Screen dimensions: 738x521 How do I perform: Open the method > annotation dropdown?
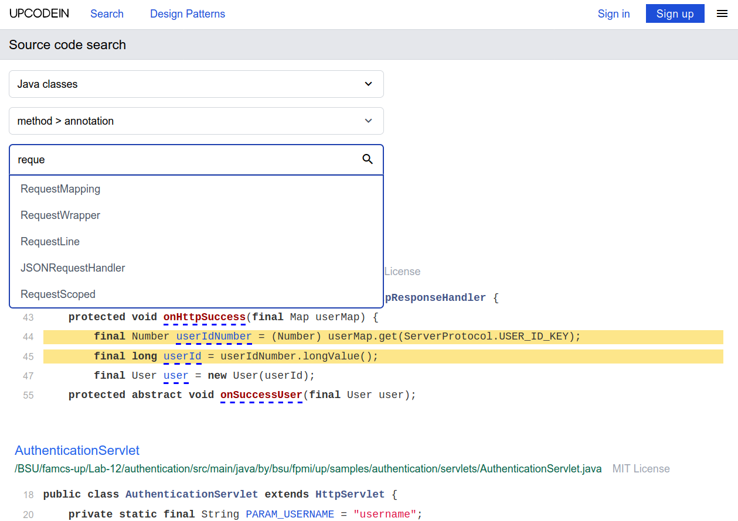click(196, 121)
